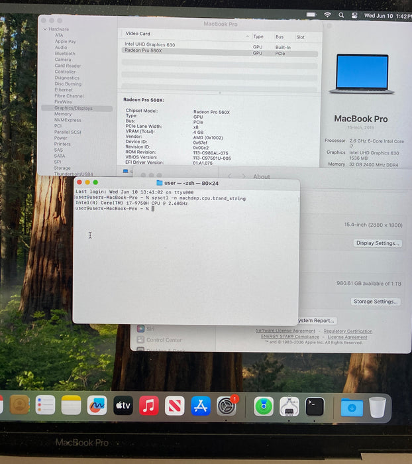Open Spotlight search in menu bar
Screen dimensions: 412x464
pyautogui.click(x=341, y=15)
